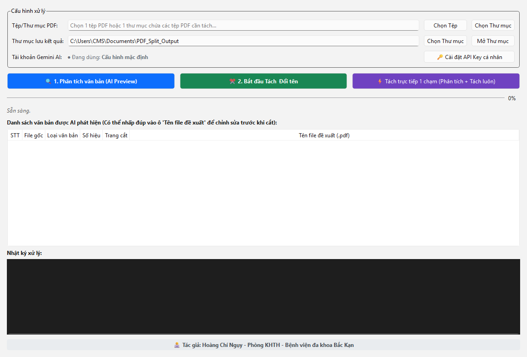527x357 pixels.
Task: Click the Sẵn sàng status text
Action: pyautogui.click(x=19, y=110)
